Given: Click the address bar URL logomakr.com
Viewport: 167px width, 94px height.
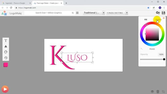Looking at the screenshot, I should (x=27, y=8).
